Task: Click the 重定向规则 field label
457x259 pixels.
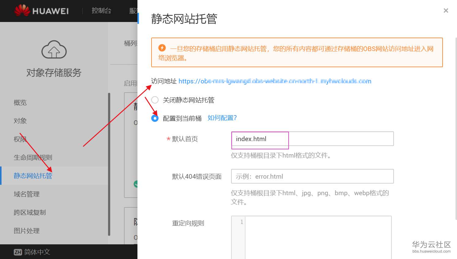Action: pyautogui.click(x=188, y=223)
